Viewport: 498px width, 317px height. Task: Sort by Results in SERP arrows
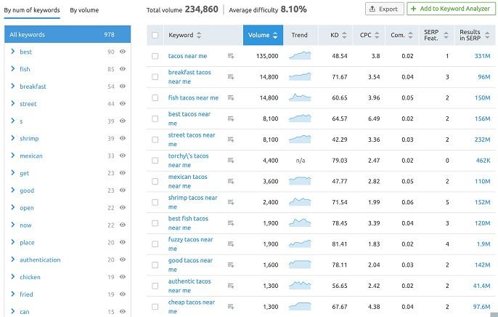point(487,35)
